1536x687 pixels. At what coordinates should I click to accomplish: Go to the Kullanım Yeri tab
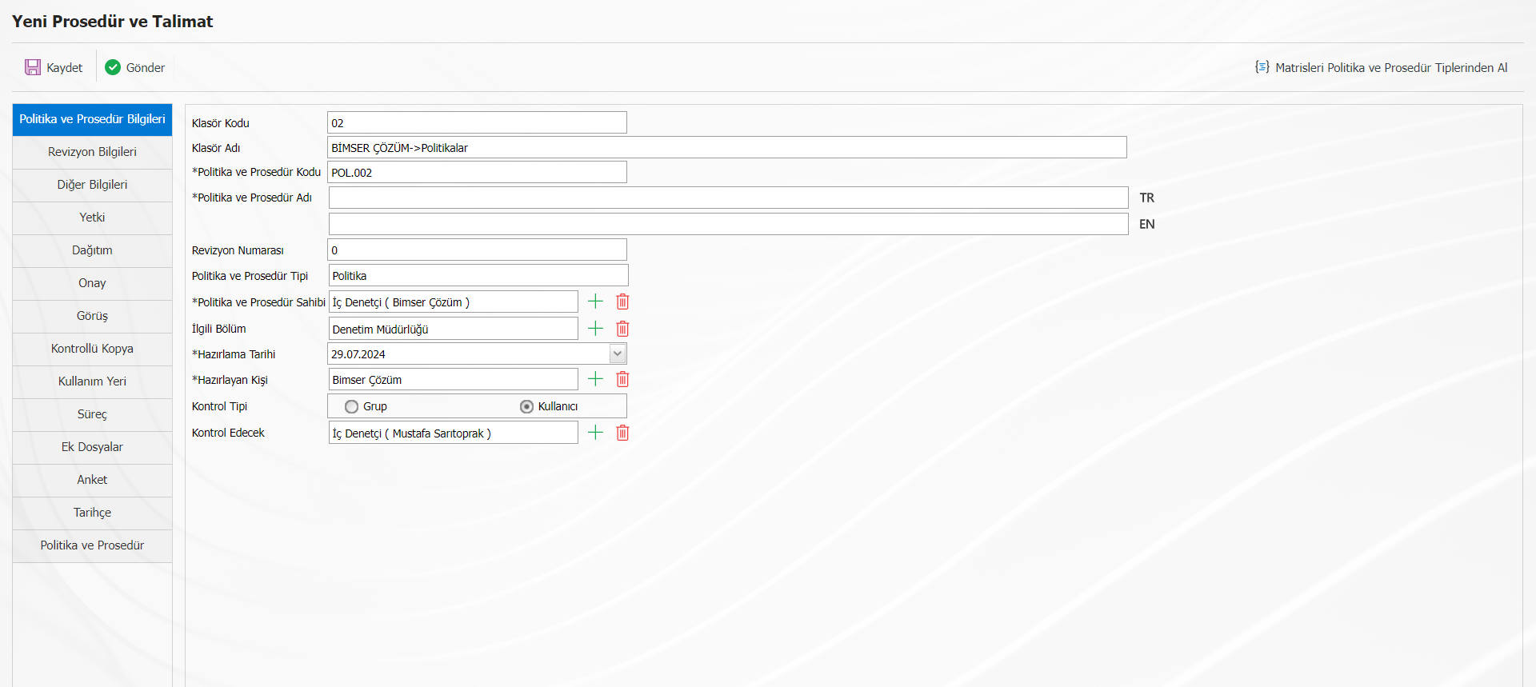click(x=92, y=381)
